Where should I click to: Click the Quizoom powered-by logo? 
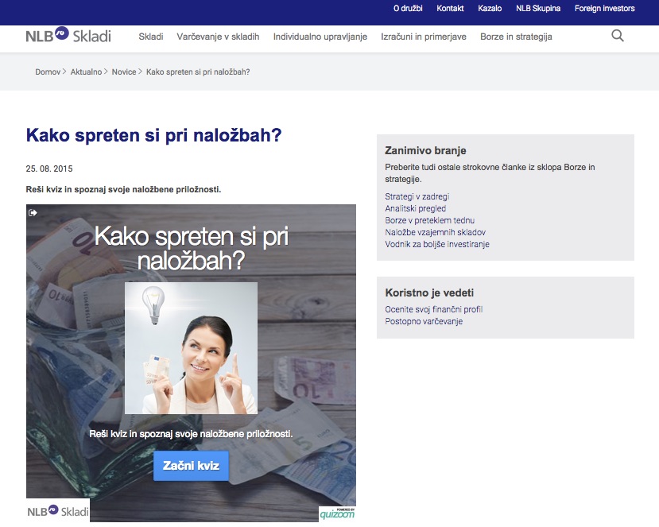click(x=337, y=513)
